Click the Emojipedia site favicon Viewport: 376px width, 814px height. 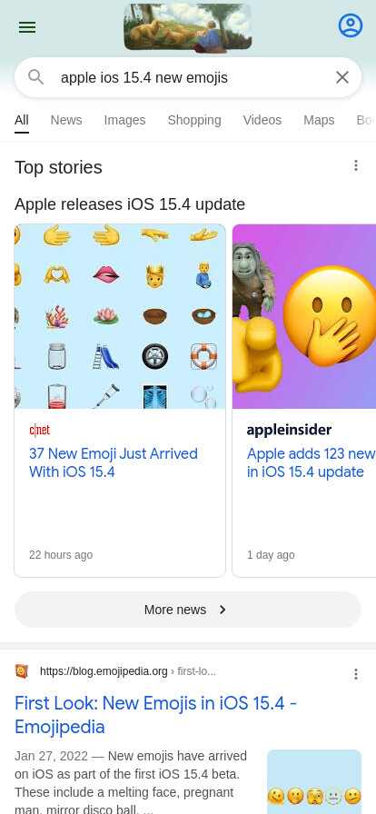[x=21, y=671]
